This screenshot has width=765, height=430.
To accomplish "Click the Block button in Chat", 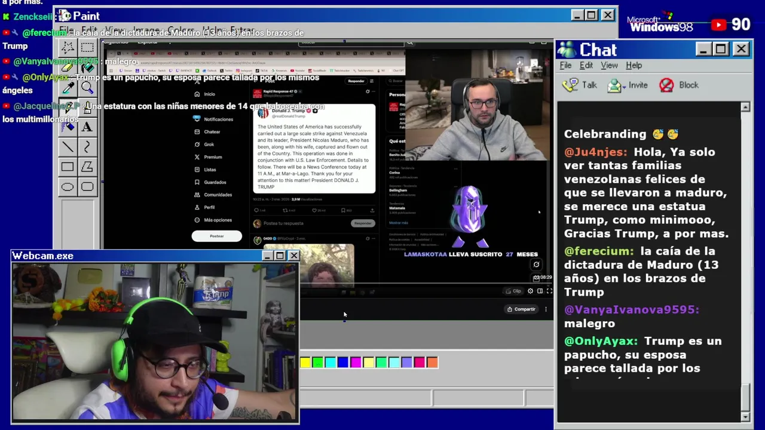I will pos(678,85).
